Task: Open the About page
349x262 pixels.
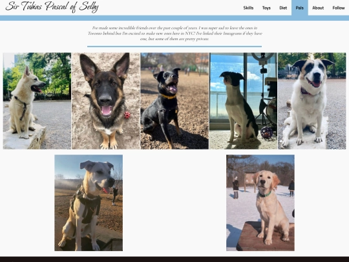Action: point(318,8)
